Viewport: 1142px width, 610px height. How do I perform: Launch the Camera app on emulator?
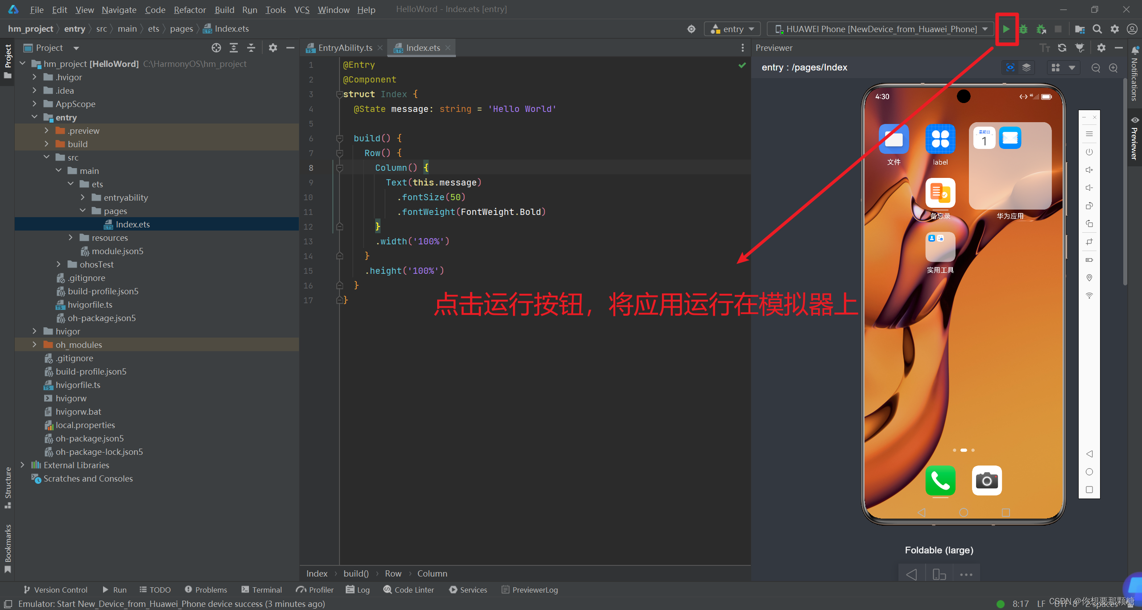pyautogui.click(x=986, y=480)
